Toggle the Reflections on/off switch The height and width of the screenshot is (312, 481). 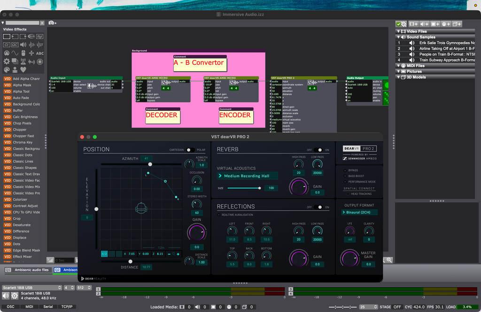point(318,207)
